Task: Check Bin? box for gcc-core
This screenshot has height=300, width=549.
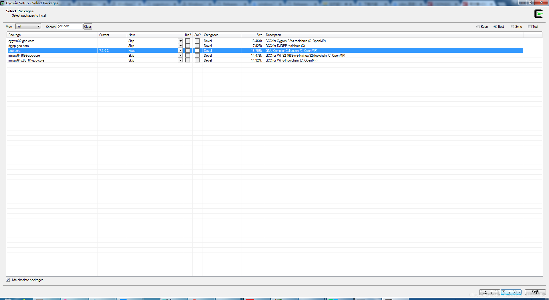Action: point(188,51)
